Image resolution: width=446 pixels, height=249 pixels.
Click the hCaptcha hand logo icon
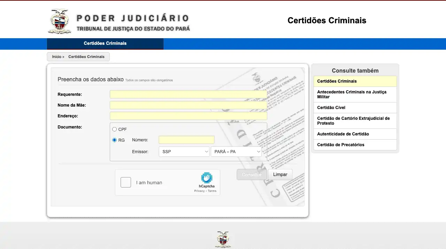point(207,178)
